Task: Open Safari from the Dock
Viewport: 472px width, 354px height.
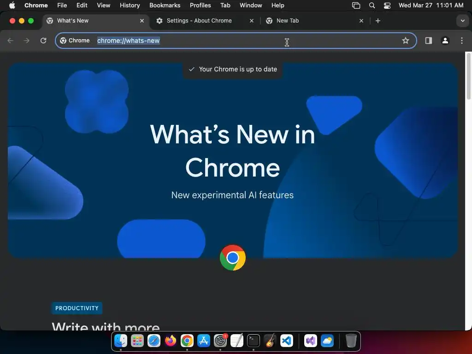Action: pos(154,341)
